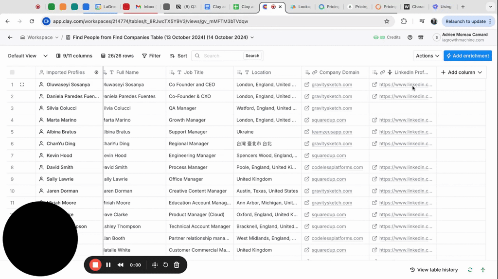The height and width of the screenshot is (279, 498).
Task: Delete the recording with the trash icon
Action: coord(177,265)
